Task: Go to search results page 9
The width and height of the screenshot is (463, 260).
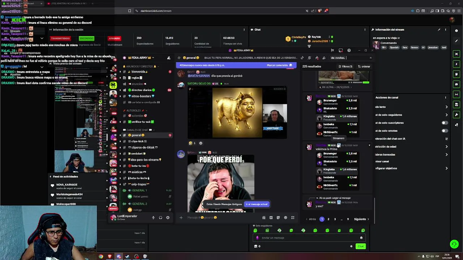Action: (x=348, y=219)
